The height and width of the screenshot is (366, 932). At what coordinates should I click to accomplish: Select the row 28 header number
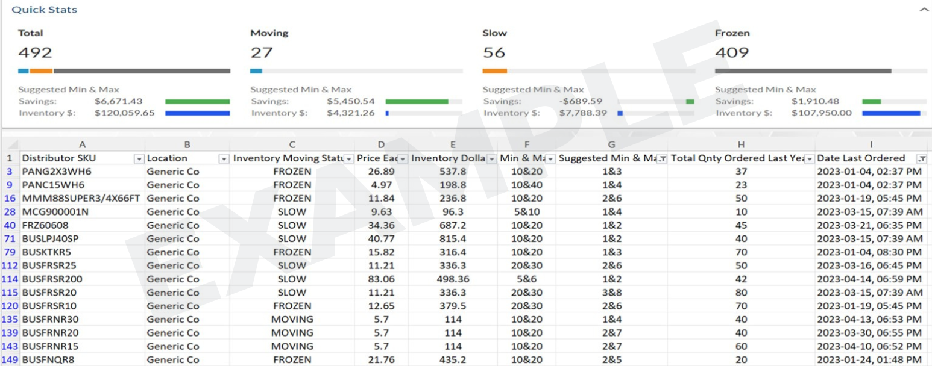coord(10,212)
